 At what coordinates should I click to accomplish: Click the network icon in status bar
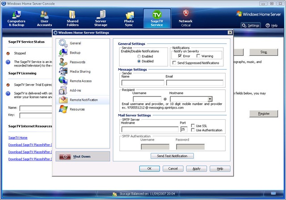pos(273,193)
